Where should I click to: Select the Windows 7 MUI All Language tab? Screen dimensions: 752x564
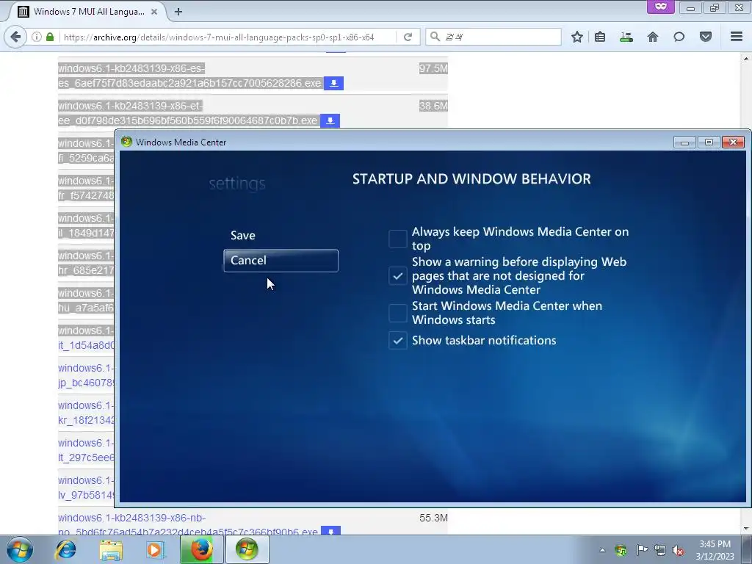pyautogui.click(x=89, y=12)
